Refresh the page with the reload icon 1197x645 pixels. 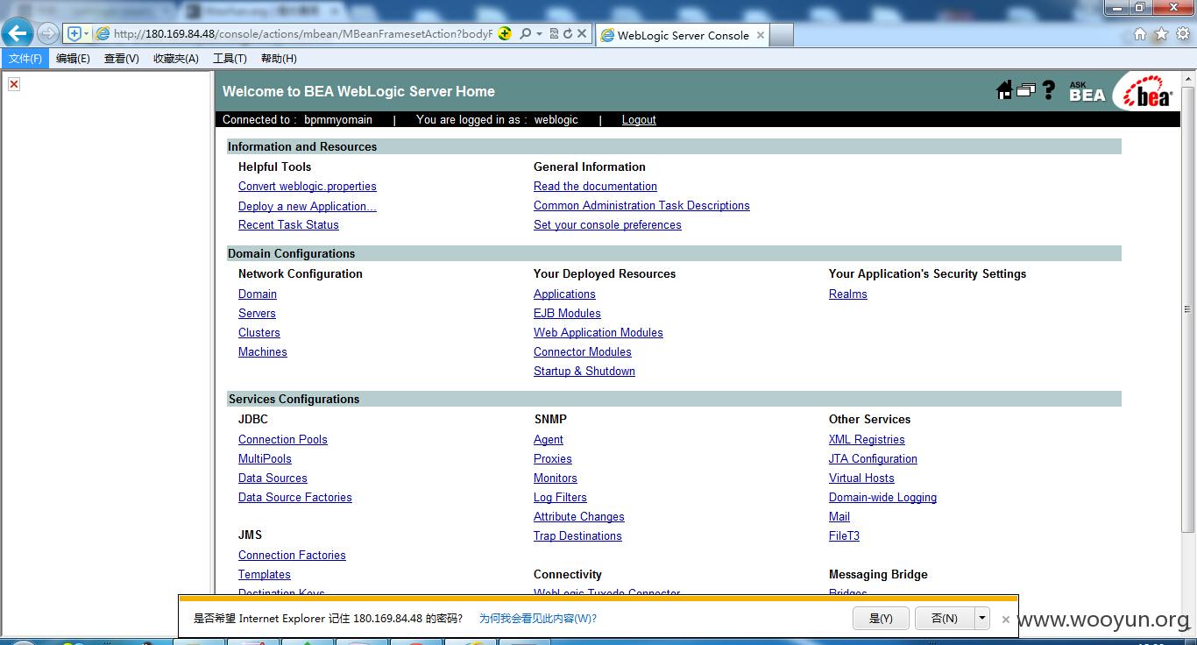pyautogui.click(x=568, y=33)
